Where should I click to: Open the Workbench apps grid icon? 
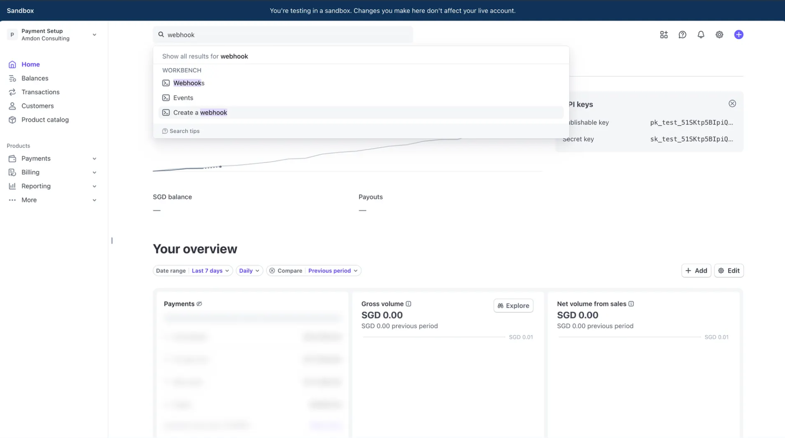[x=664, y=34]
